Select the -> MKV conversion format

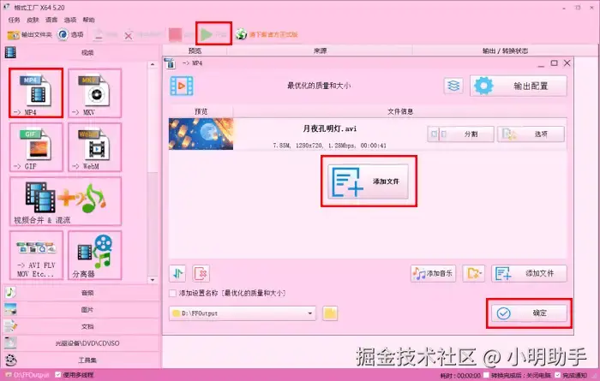coord(95,92)
